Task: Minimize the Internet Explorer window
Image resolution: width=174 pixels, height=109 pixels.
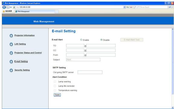Action: [166, 3]
